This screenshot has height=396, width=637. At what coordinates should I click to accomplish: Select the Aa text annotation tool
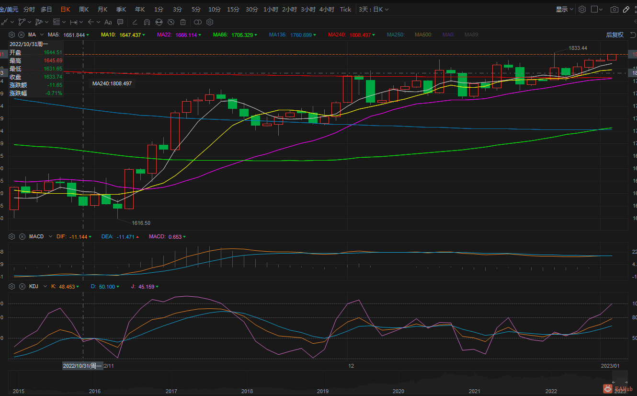(108, 22)
